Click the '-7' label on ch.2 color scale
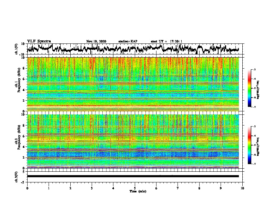The width and height of the screenshot is (273, 211). pos(254,164)
